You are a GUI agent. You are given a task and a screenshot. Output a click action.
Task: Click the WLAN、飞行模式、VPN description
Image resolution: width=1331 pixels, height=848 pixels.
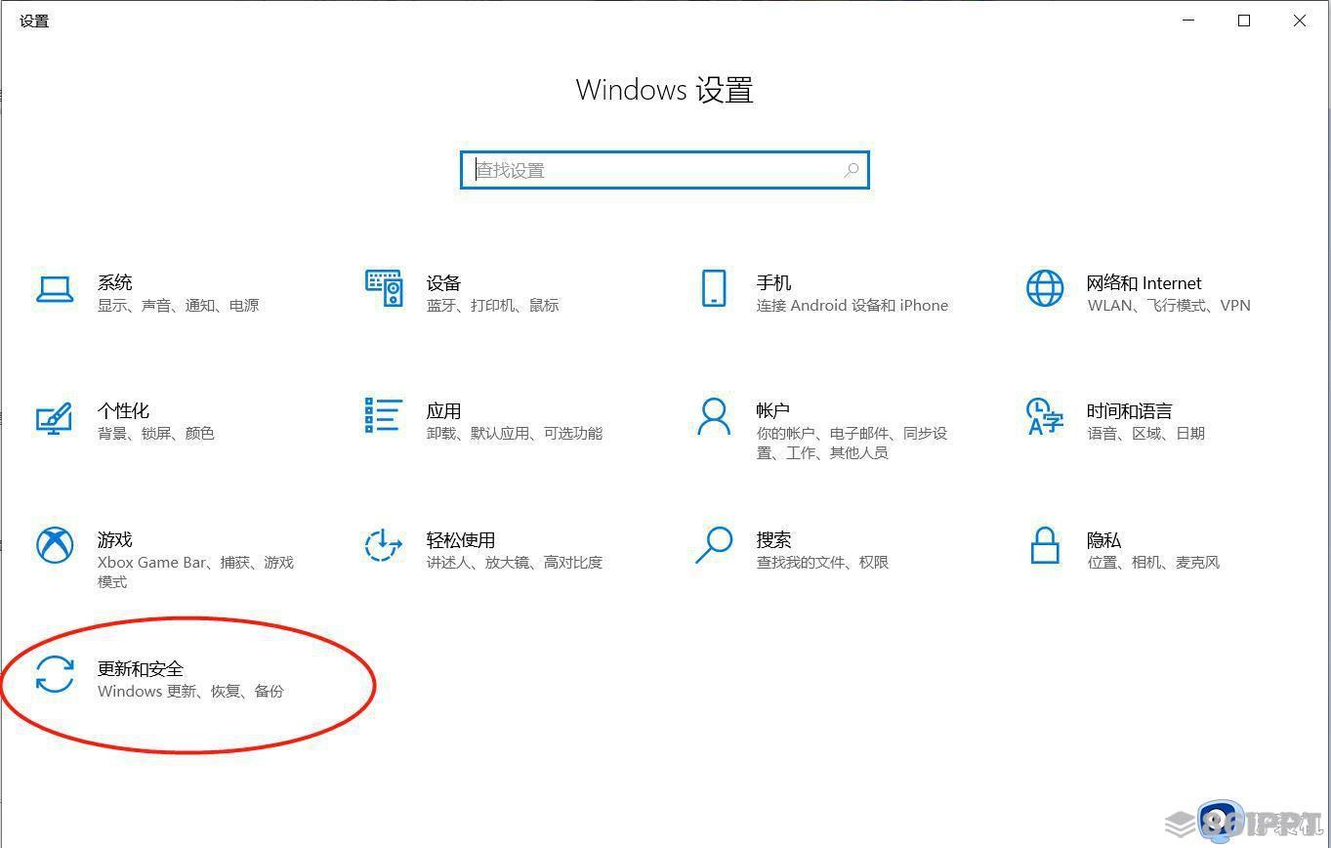(x=1168, y=306)
